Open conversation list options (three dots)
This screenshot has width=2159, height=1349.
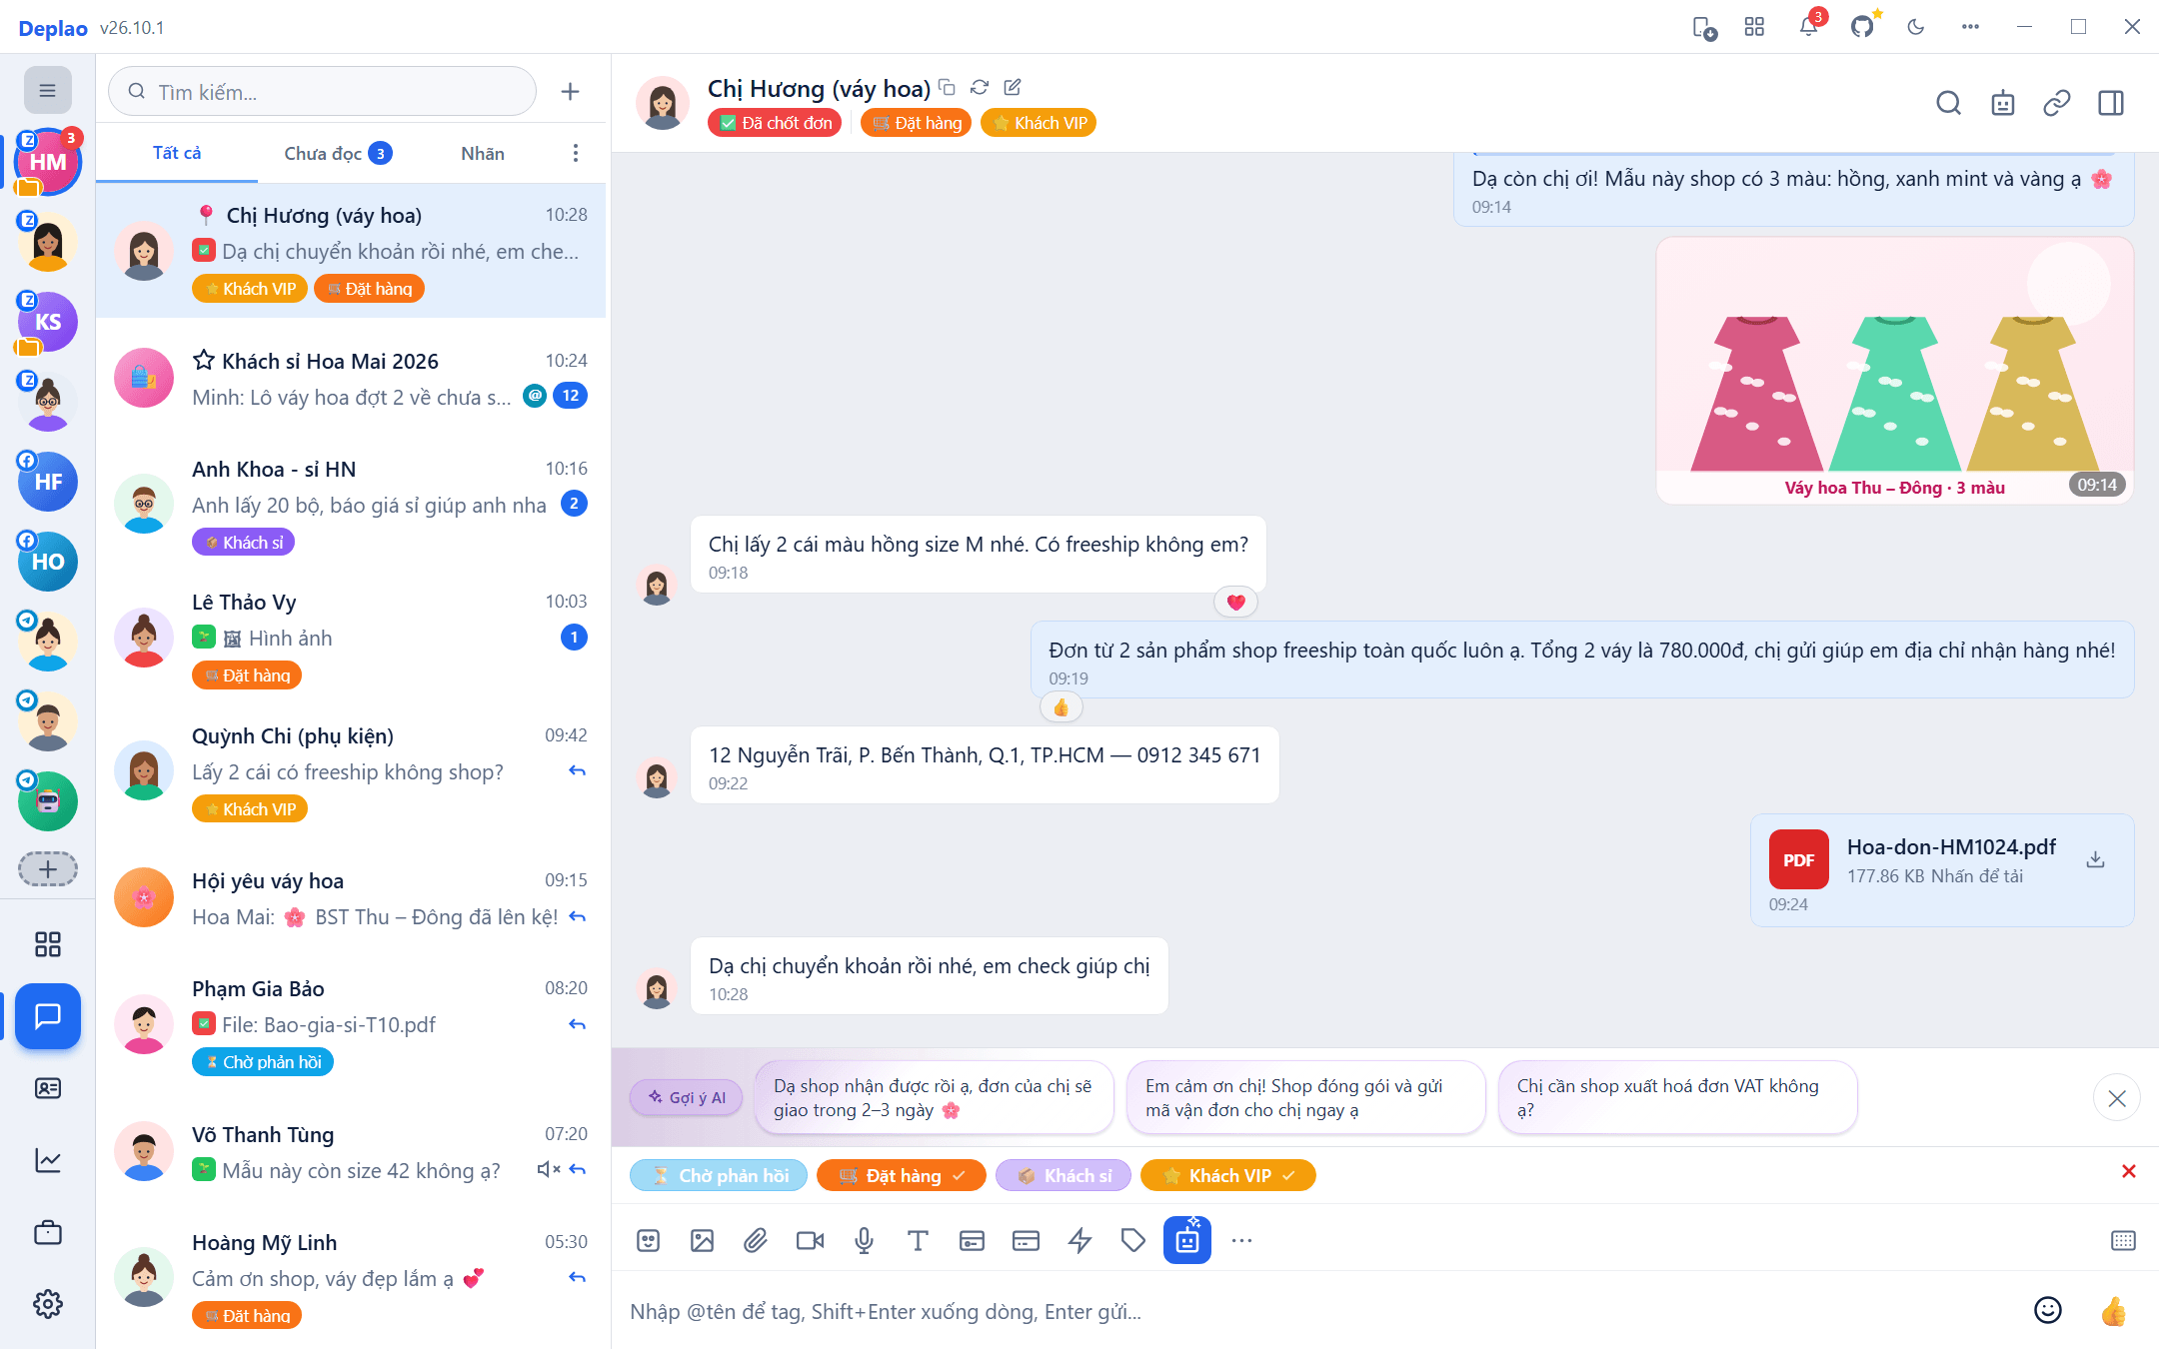click(x=575, y=153)
